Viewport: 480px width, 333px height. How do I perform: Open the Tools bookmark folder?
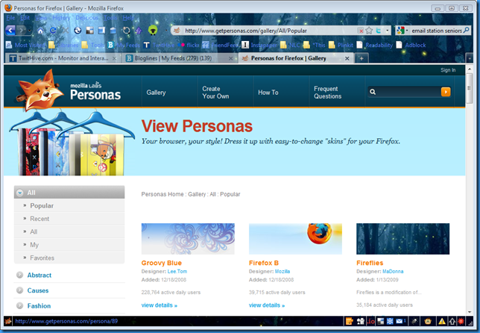(93, 45)
